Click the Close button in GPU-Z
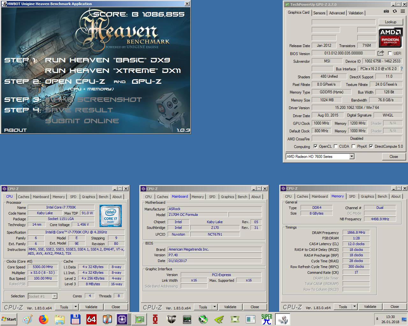This screenshot has width=408, height=326. (394, 157)
